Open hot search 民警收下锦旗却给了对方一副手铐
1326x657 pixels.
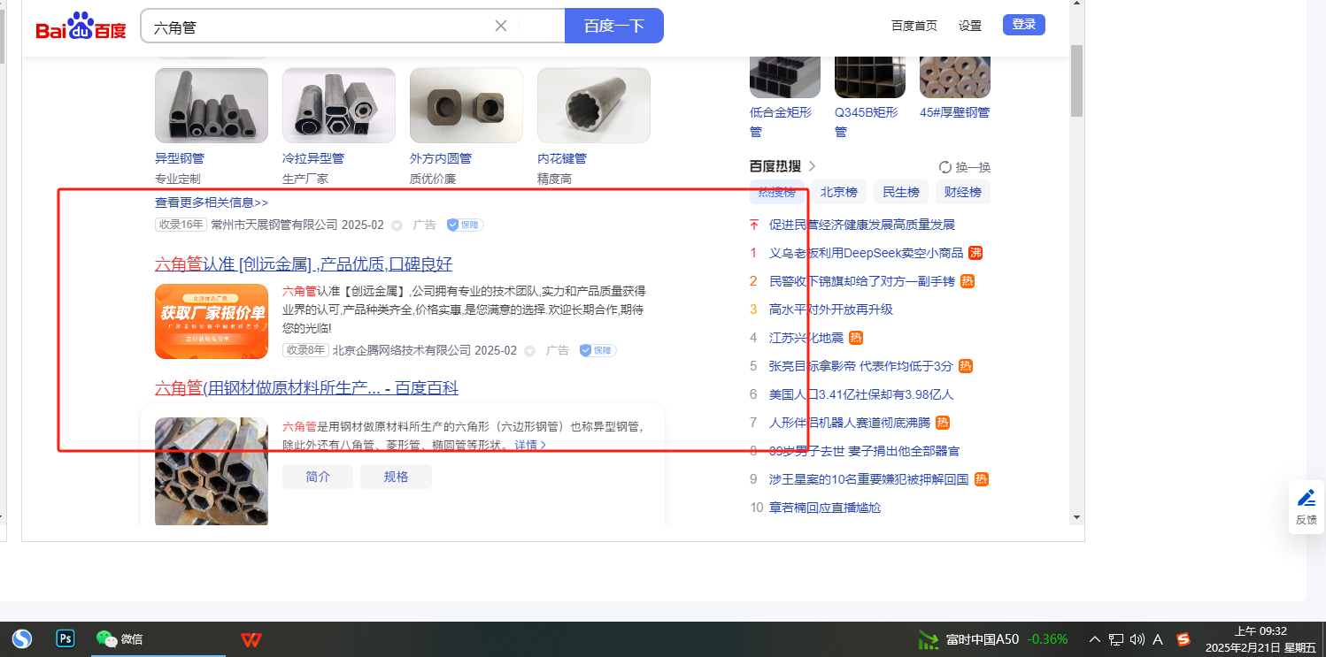point(862,281)
